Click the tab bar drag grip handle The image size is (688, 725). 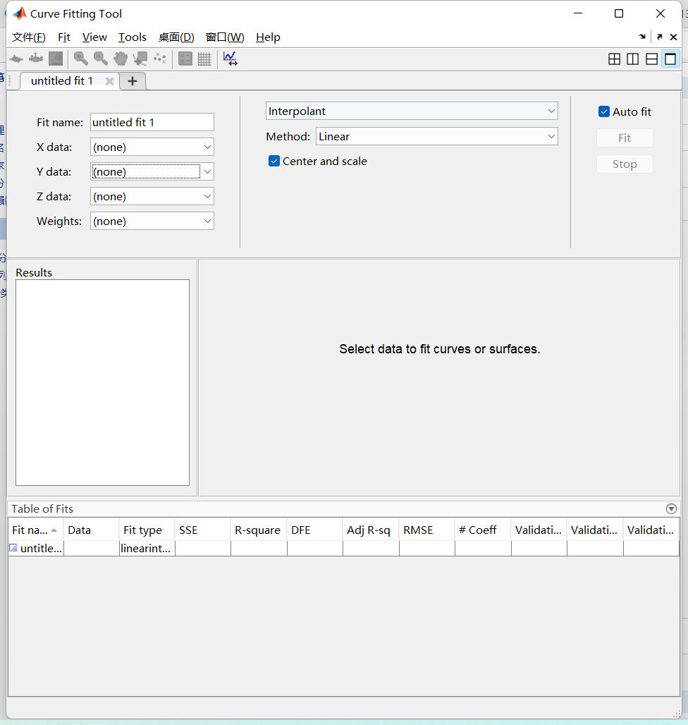(10, 81)
